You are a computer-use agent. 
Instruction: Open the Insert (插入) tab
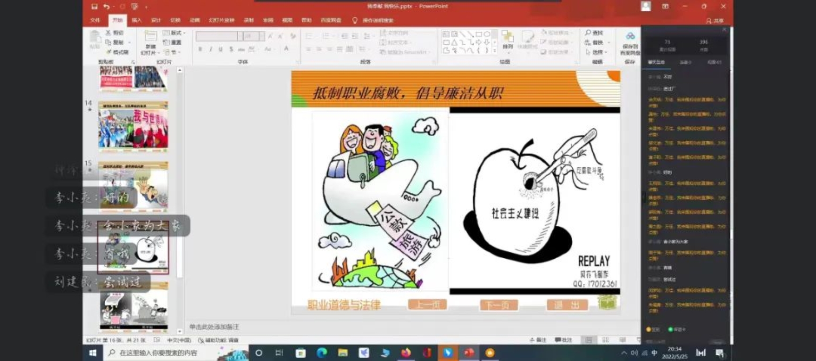[137, 20]
